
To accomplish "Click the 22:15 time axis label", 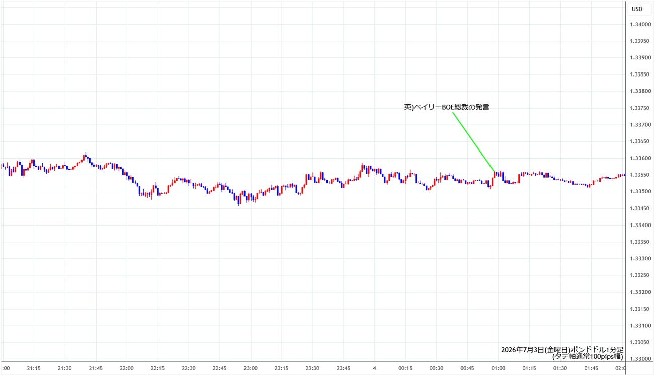I will (x=157, y=368).
